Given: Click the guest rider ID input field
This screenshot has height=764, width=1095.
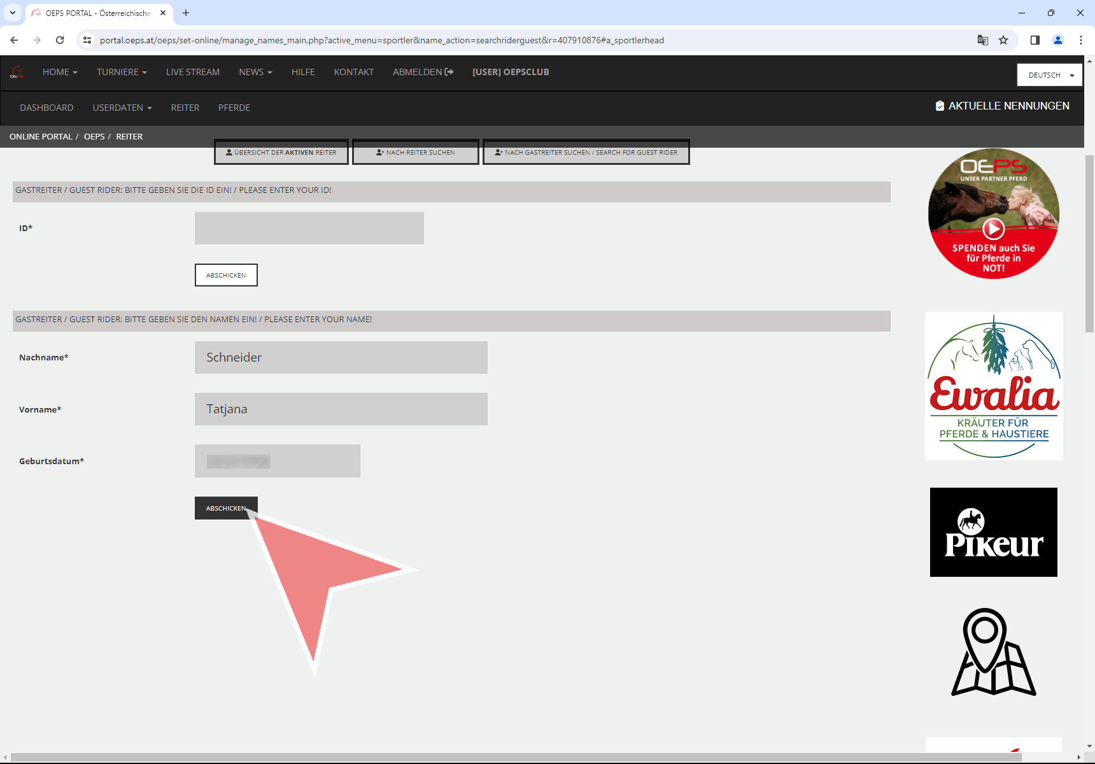Looking at the screenshot, I should point(309,228).
